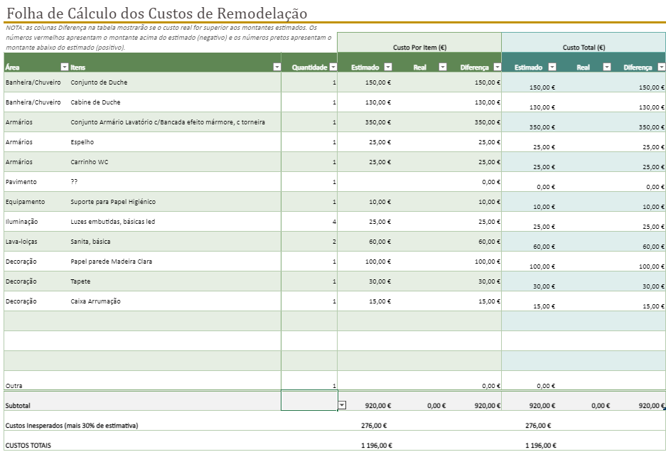Open the Área column filter dropdown

(65, 67)
